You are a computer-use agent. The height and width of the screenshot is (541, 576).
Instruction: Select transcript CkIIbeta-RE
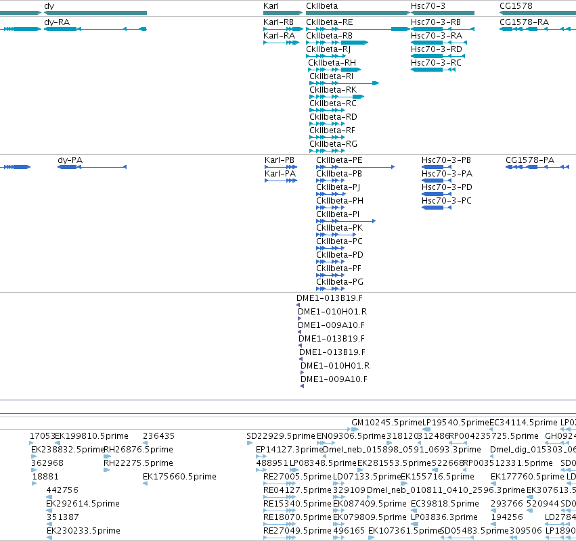[330, 22]
